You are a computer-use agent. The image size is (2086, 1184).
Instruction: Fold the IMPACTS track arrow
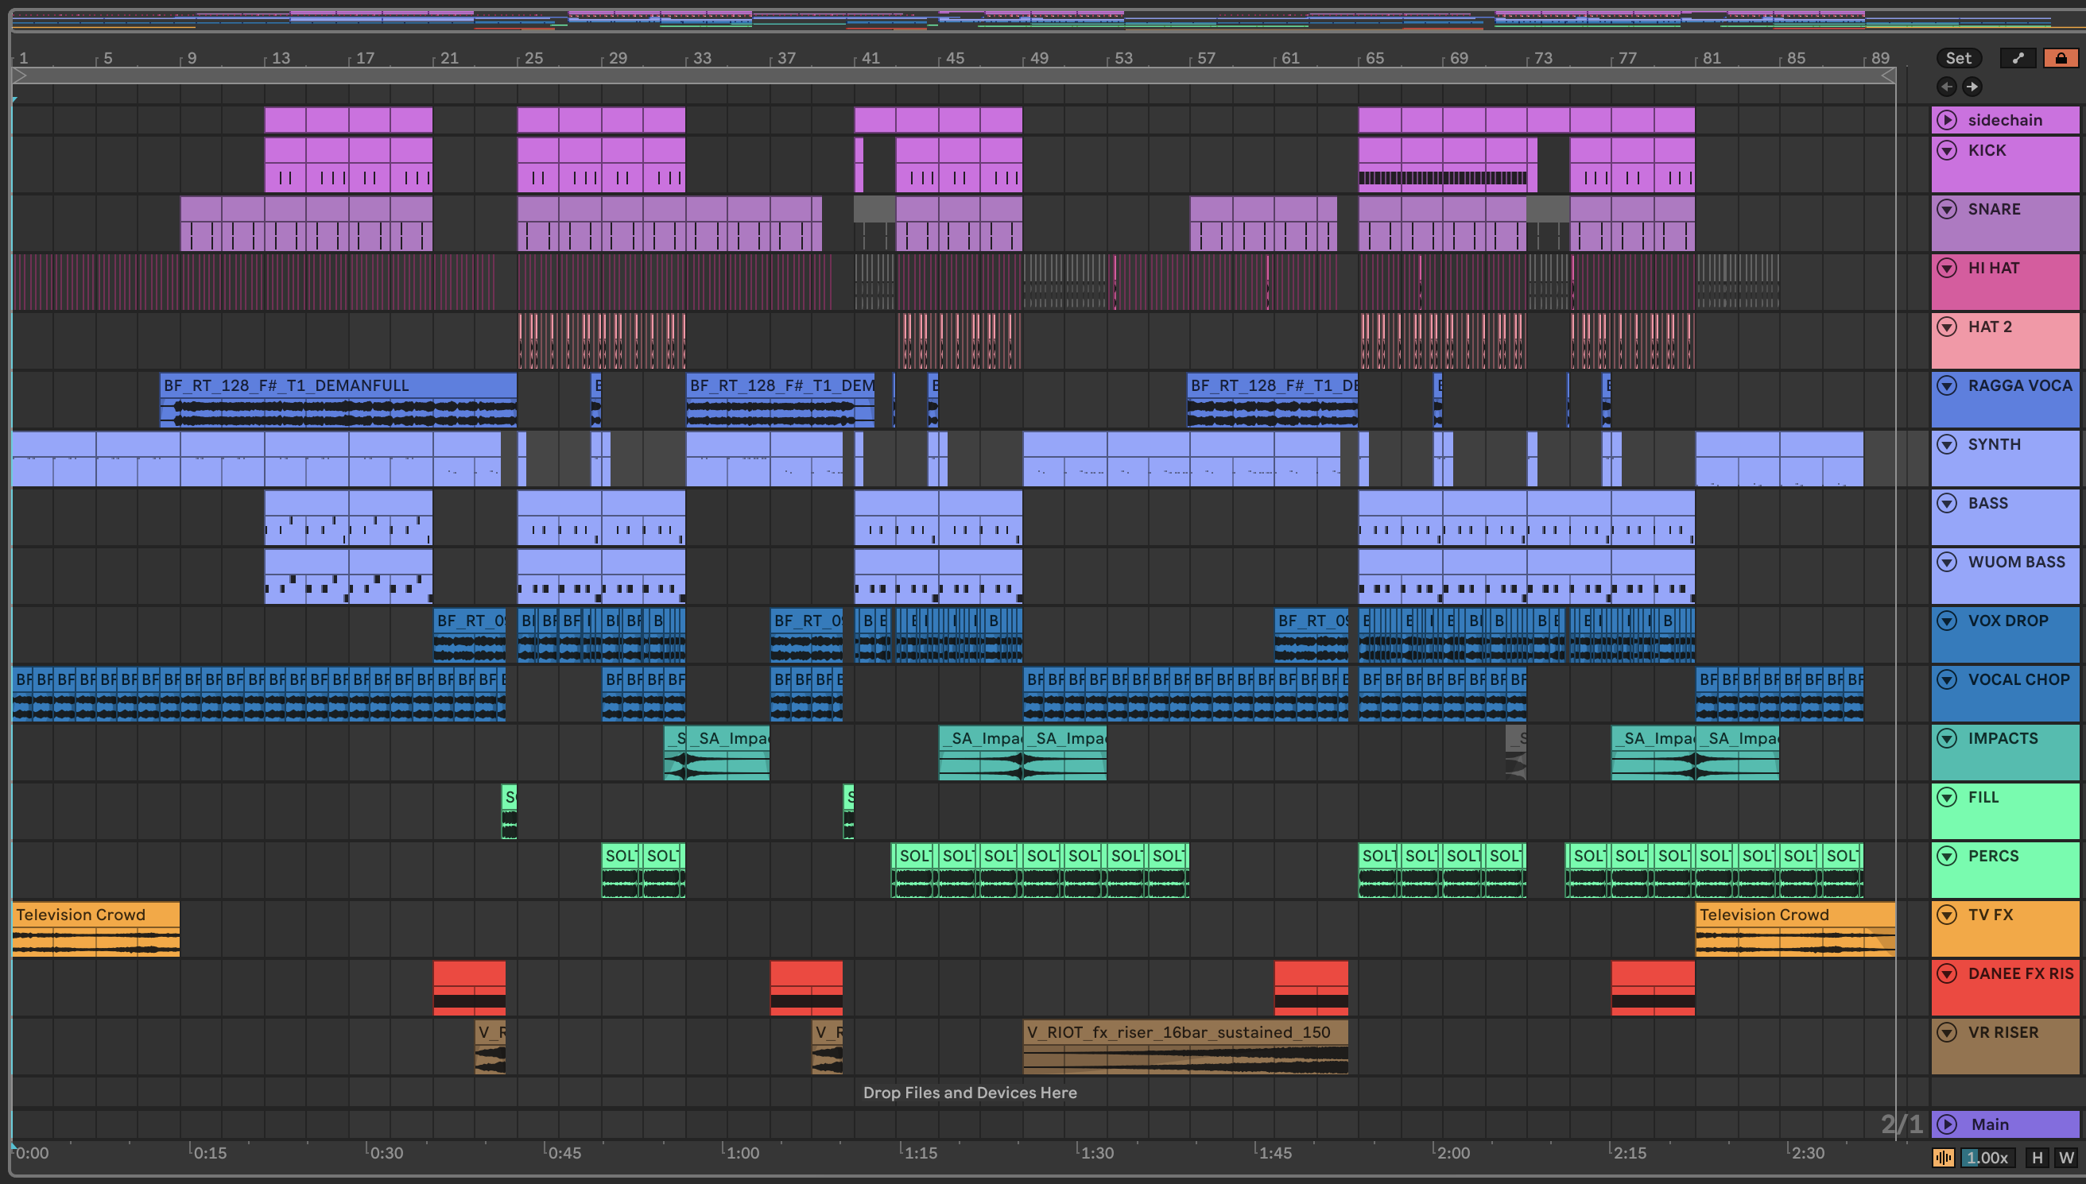click(x=1947, y=738)
